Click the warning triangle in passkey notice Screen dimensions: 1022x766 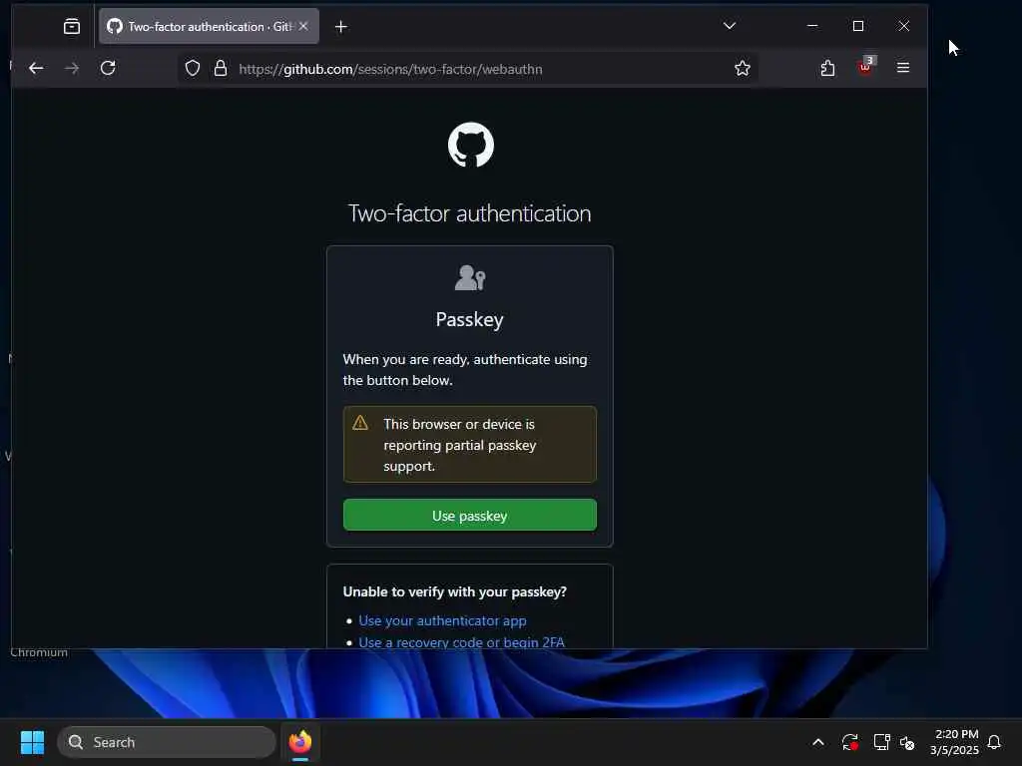pos(360,423)
